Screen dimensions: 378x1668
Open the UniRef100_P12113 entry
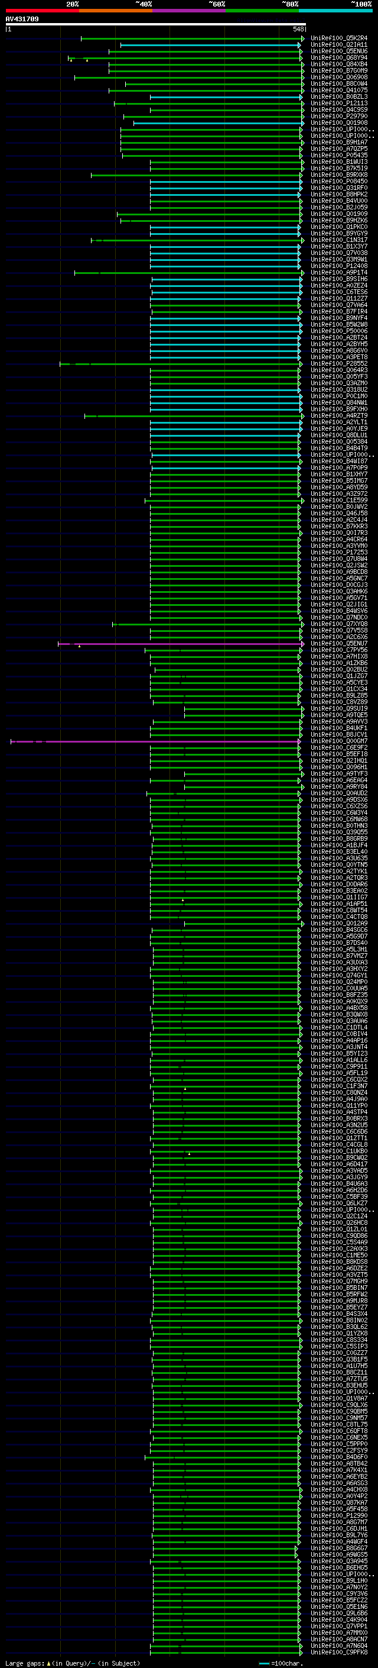338,103
